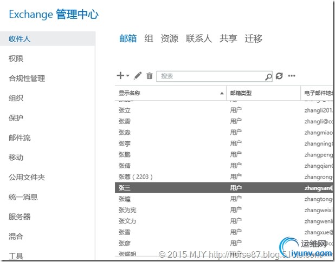
Task: Sort by the 邮箱类型 column header
Action: click(x=263, y=93)
